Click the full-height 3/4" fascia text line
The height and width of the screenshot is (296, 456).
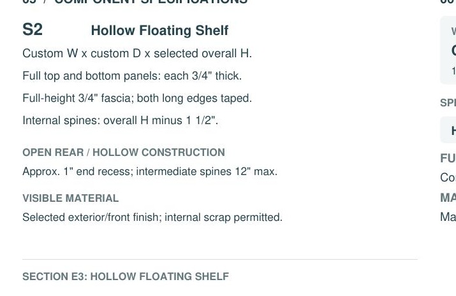pos(137,98)
